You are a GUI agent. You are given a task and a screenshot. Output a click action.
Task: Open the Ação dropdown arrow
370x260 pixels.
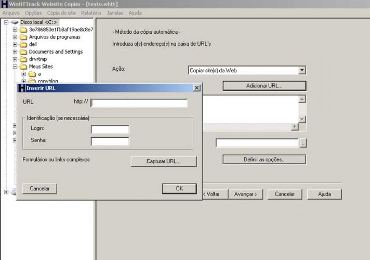(302, 70)
